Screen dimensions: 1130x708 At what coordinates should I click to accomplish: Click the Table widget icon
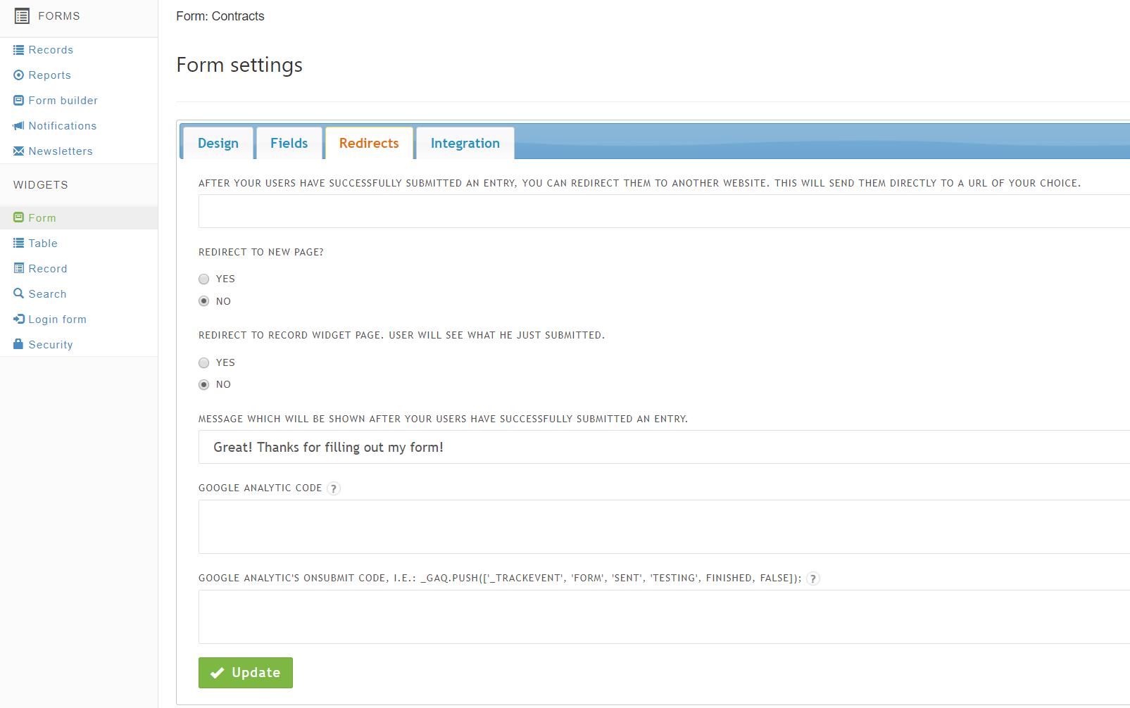pyautogui.click(x=18, y=243)
